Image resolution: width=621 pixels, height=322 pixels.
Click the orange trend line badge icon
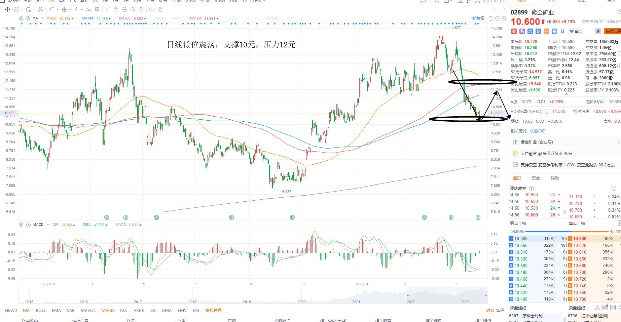[546, 31]
